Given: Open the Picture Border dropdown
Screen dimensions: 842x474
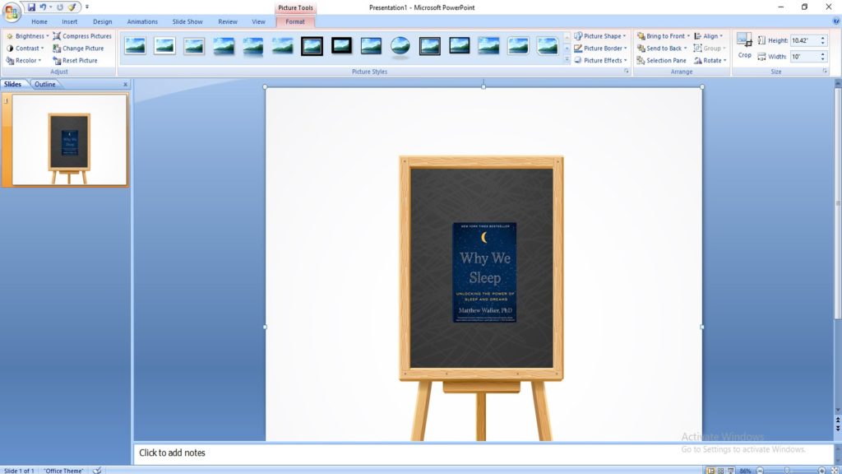Looking at the screenshot, I should (x=600, y=48).
